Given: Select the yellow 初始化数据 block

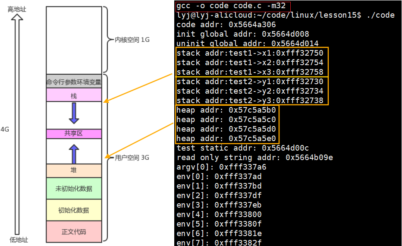Looking at the screenshot, I should (74, 210).
